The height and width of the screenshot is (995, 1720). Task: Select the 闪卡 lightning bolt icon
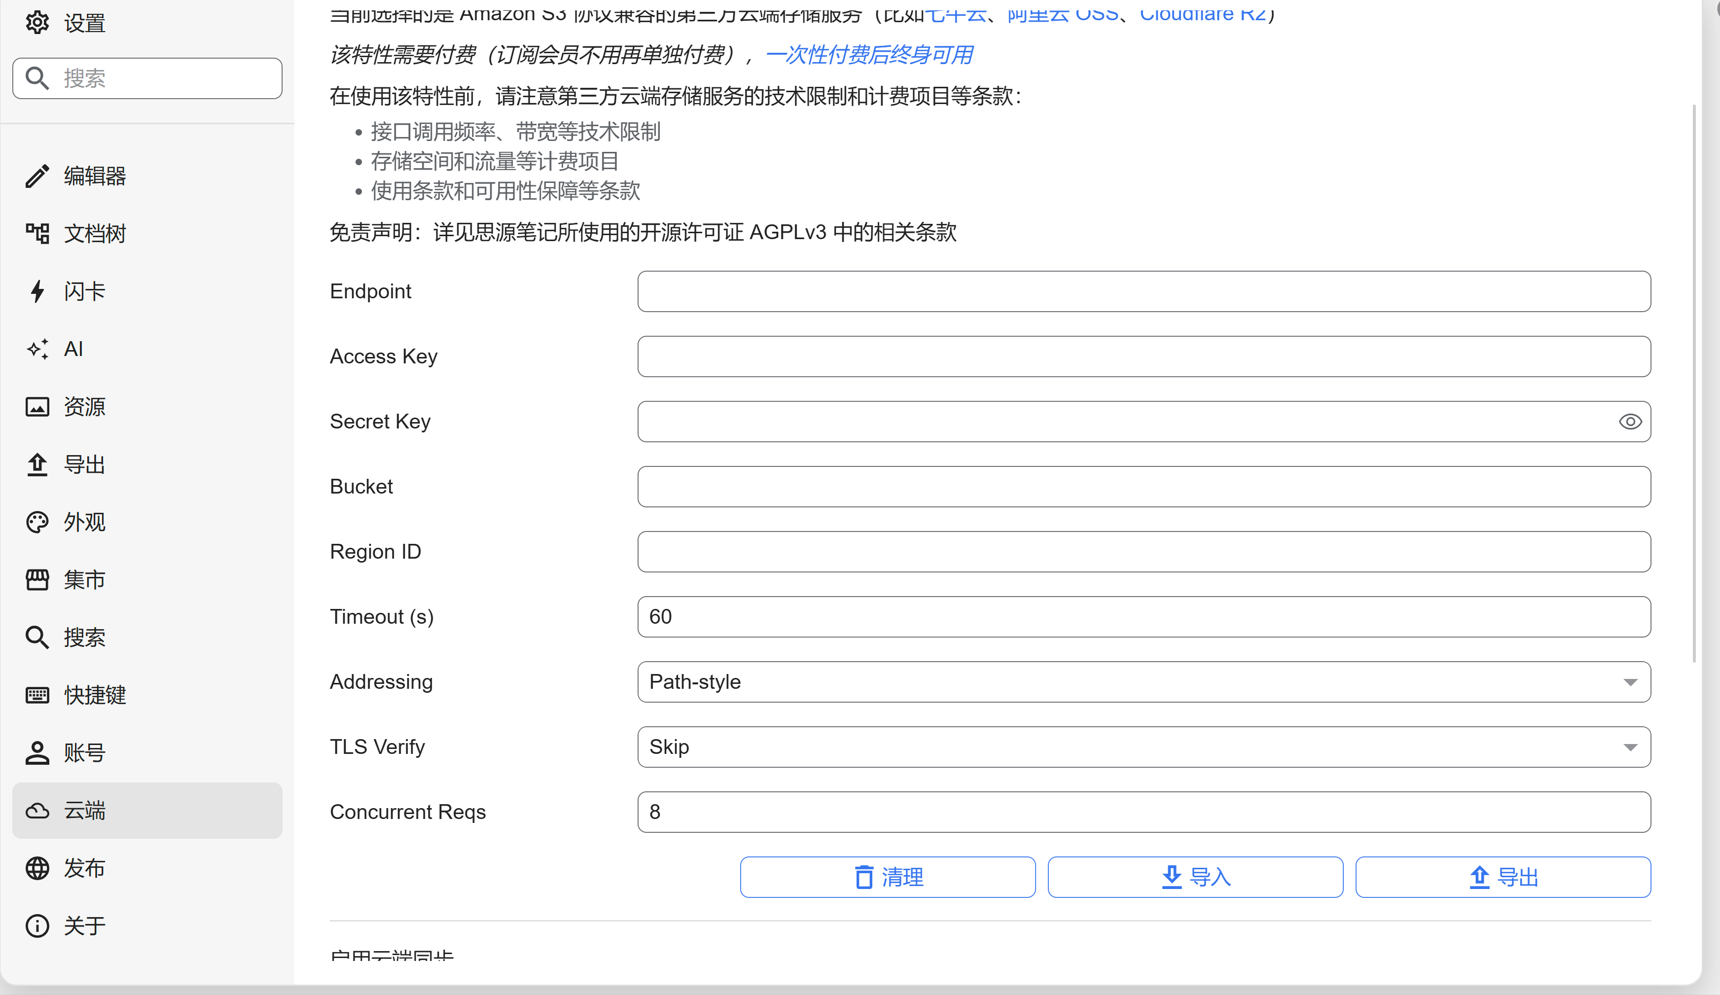[x=37, y=291]
